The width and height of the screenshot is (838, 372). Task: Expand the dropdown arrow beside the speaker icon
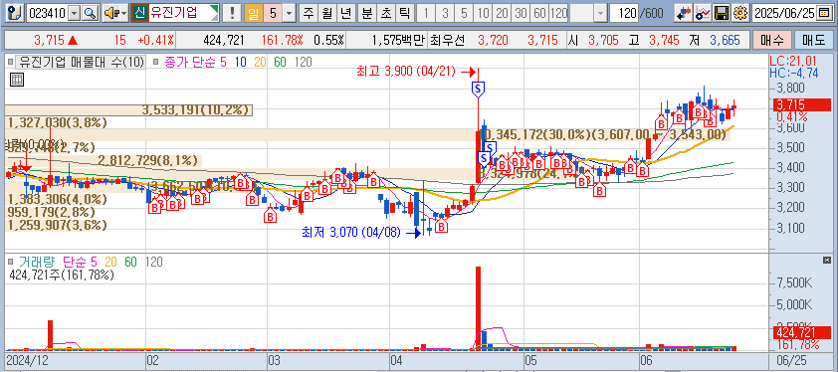click(124, 13)
